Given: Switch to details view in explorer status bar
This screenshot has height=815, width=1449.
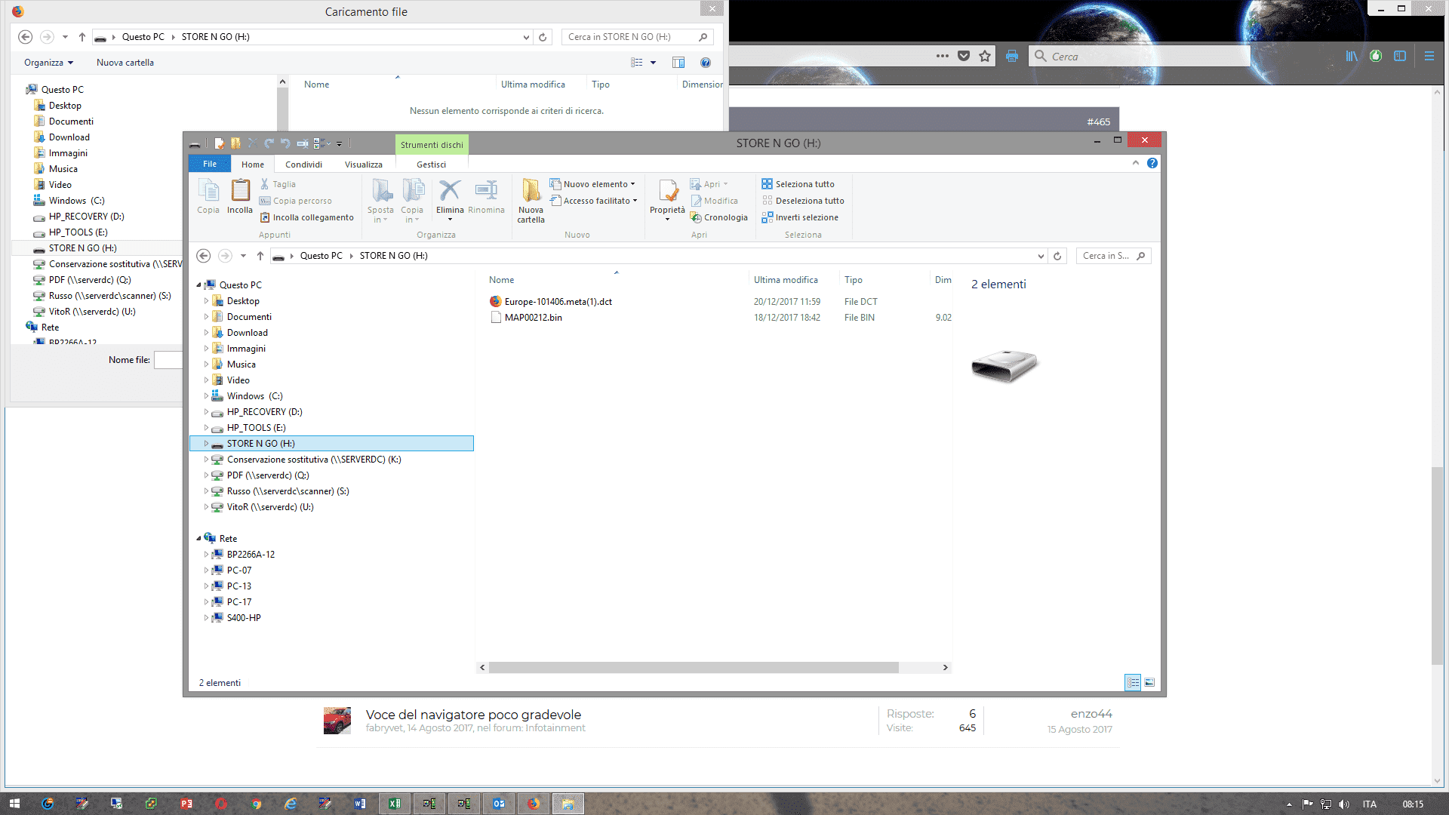Looking at the screenshot, I should pos(1133,682).
